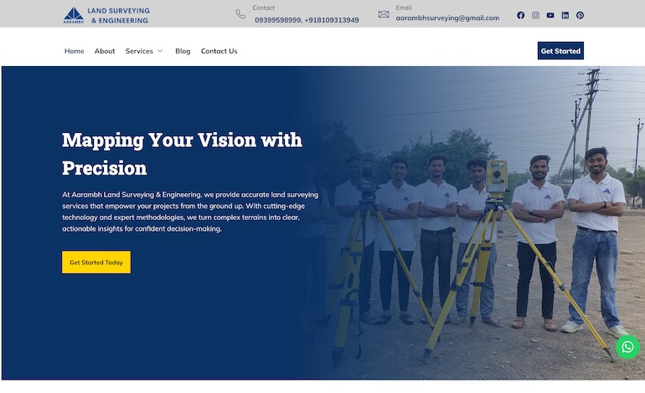
Task: Open the Facebook social icon
Action: [x=520, y=15]
